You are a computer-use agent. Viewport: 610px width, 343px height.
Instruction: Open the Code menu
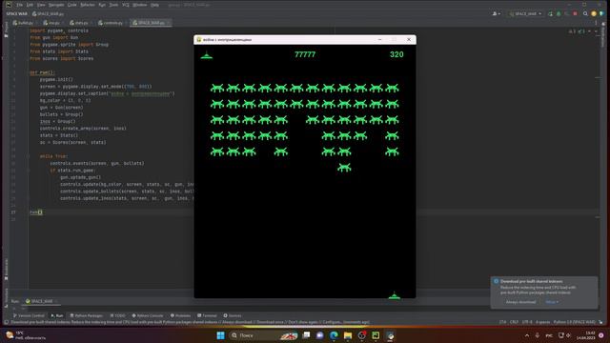[x=72, y=5]
